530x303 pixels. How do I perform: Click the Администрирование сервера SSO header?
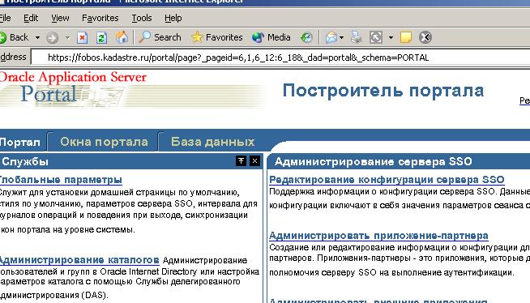373,161
